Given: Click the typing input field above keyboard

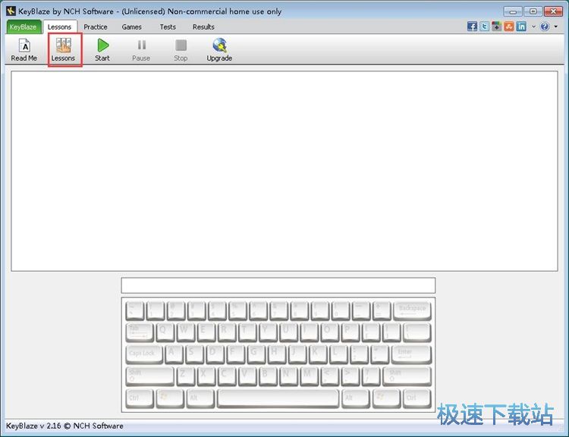Looking at the screenshot, I should click(x=278, y=285).
